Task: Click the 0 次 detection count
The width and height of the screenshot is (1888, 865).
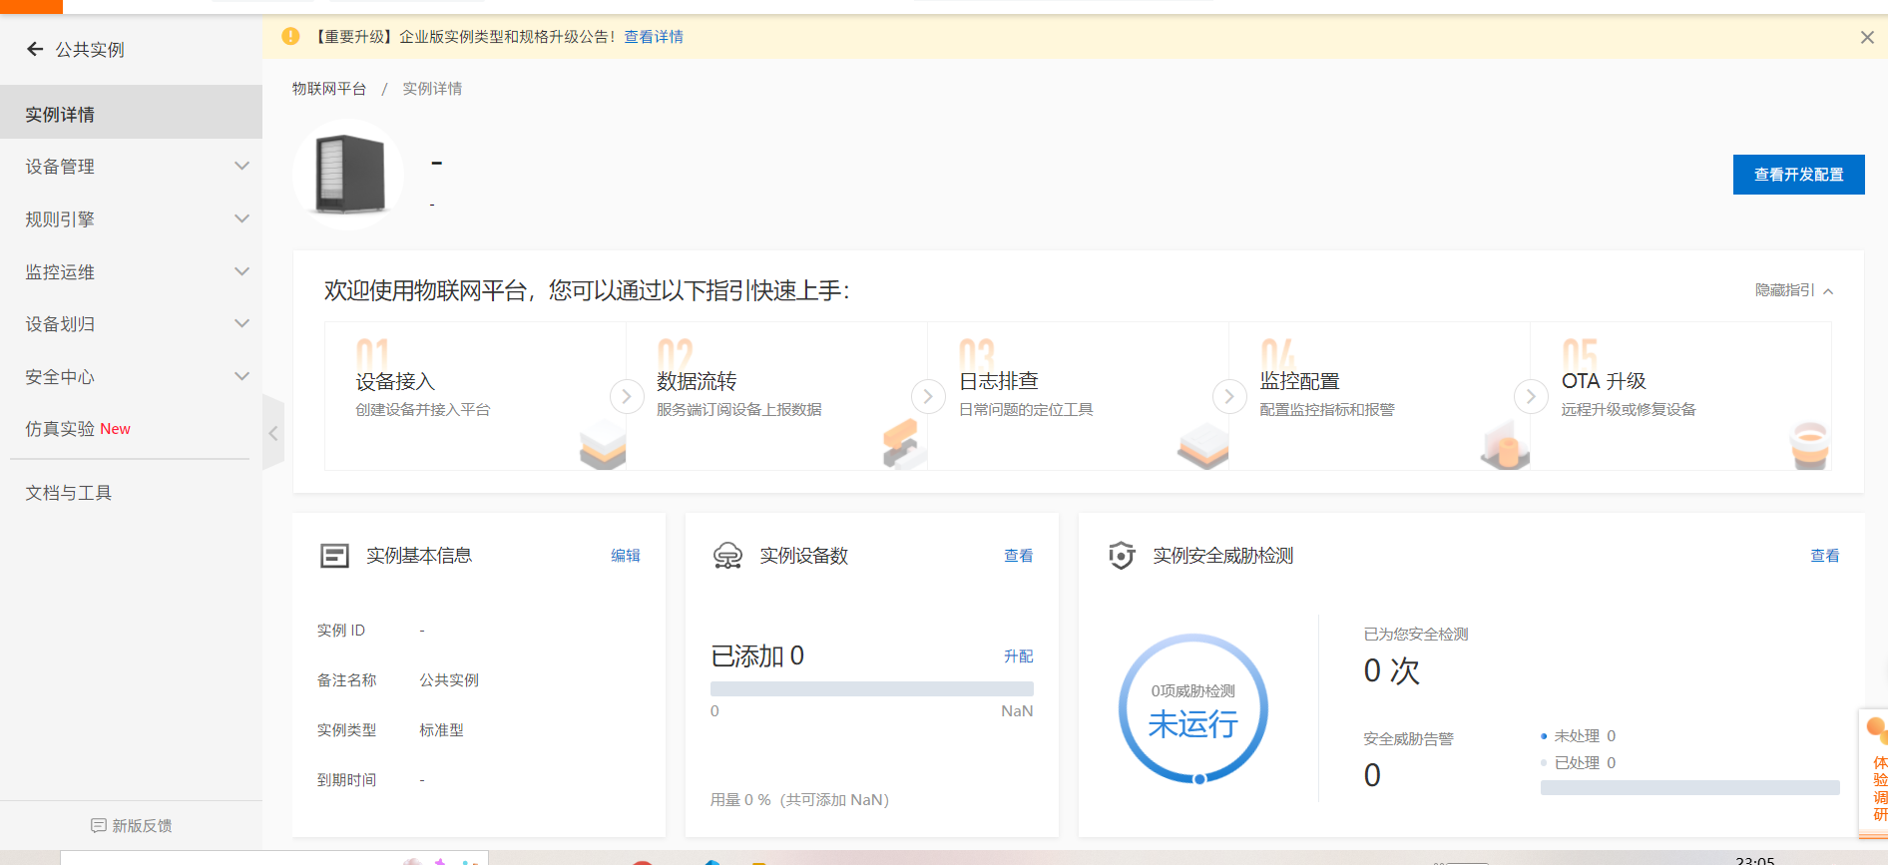Action: (1391, 670)
